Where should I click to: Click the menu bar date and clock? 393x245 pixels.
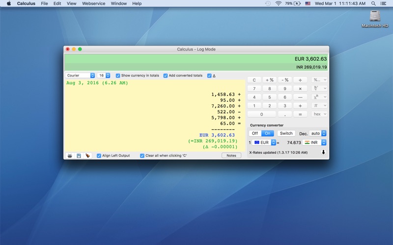coord(340,3)
